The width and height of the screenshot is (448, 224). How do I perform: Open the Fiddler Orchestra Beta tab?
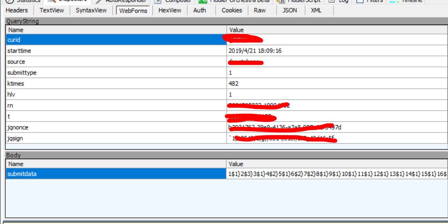coord(235,1)
